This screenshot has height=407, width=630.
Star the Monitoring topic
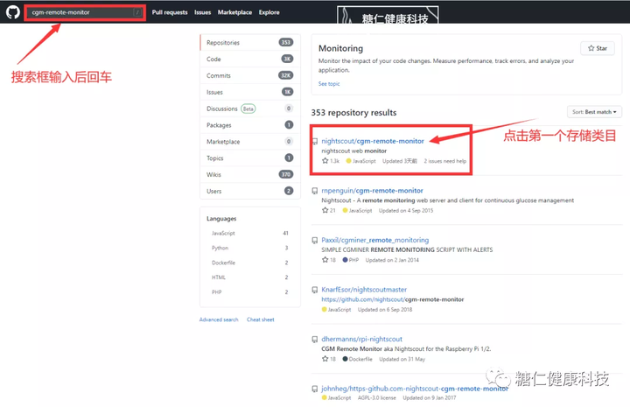(598, 48)
